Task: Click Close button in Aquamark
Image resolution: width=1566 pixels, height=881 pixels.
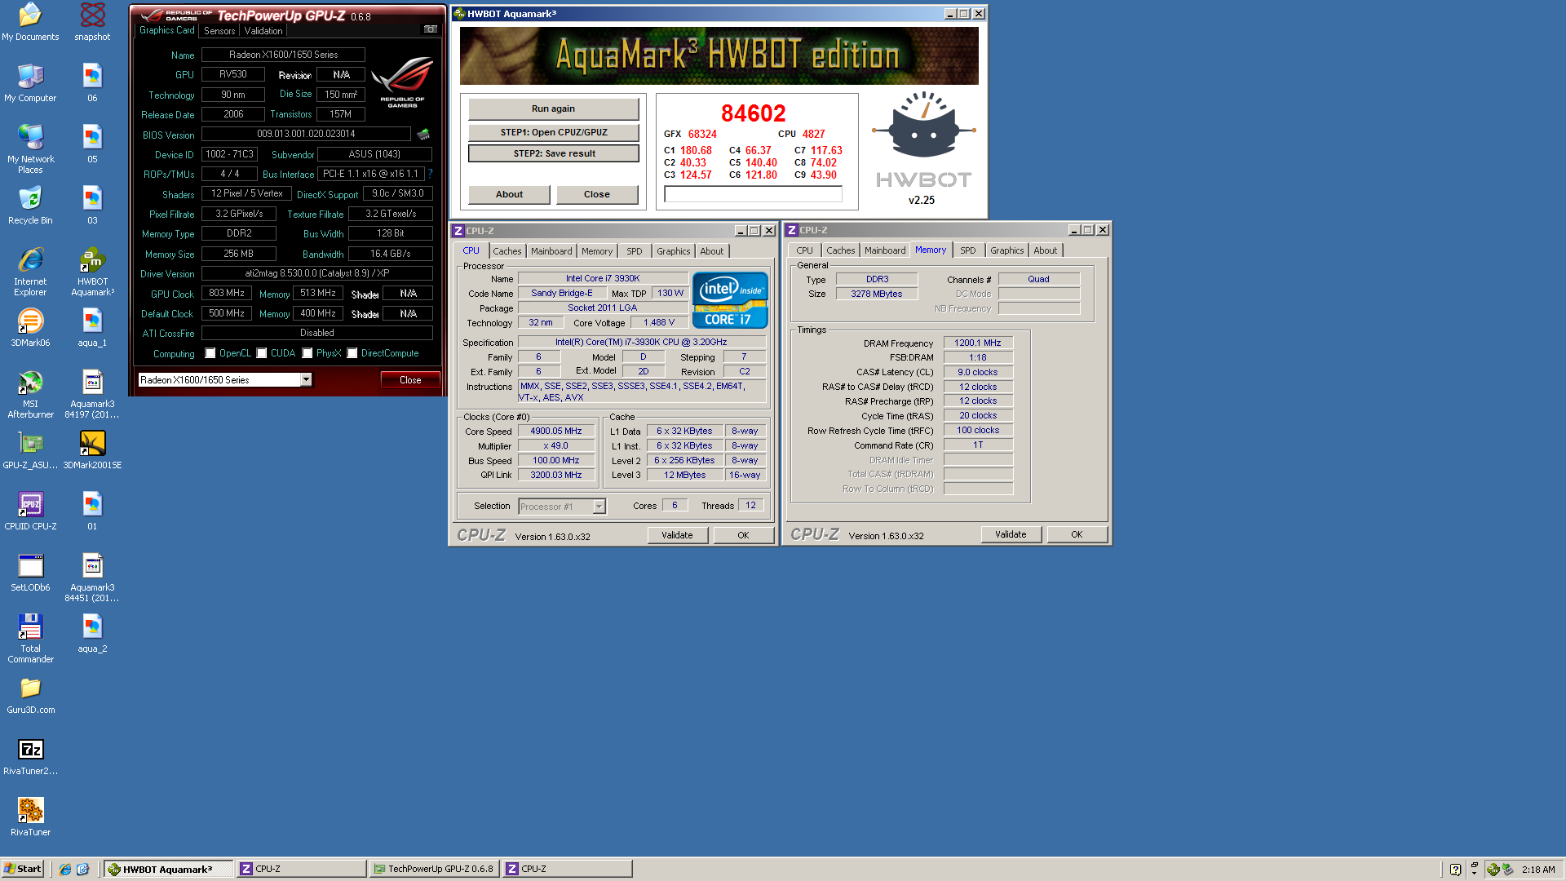Action: (x=596, y=194)
